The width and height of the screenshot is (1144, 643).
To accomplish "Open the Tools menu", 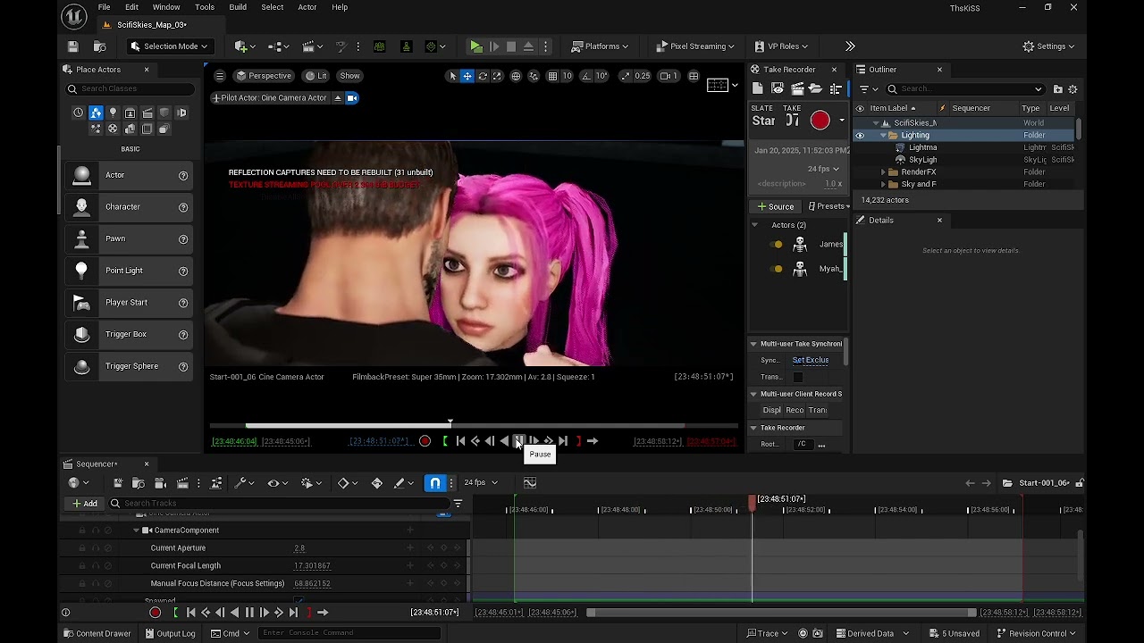I will 205,7.
